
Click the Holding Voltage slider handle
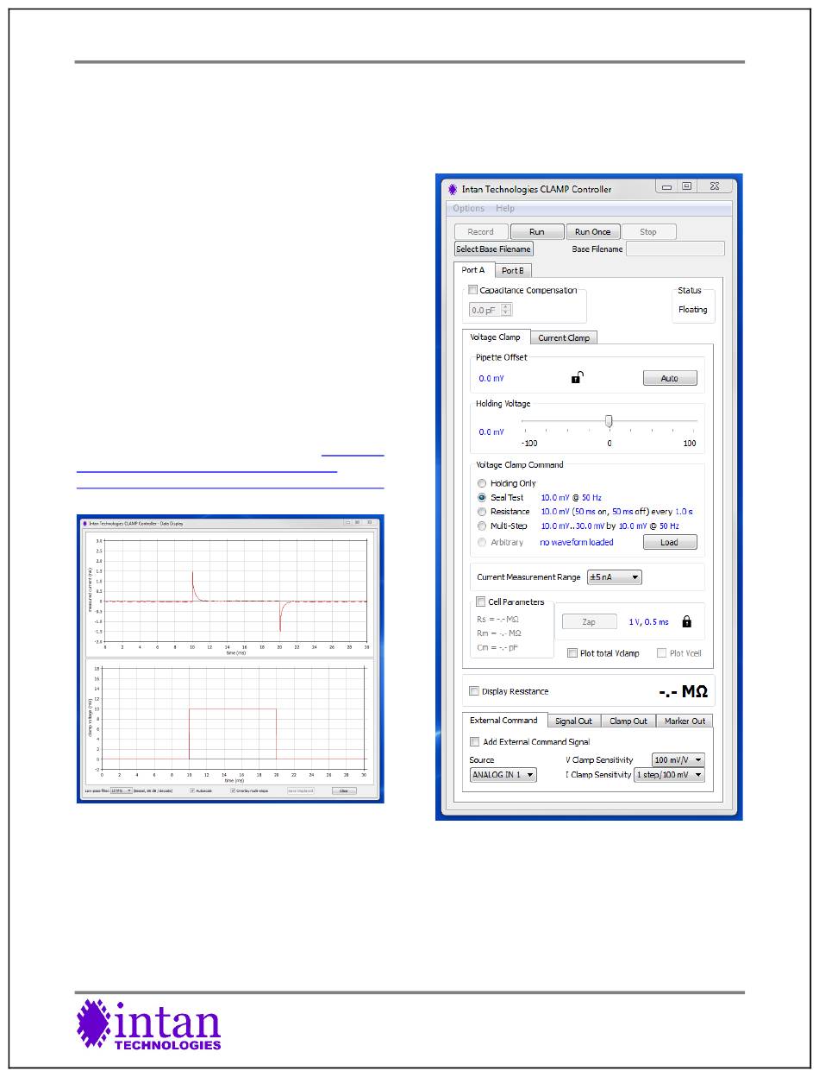(x=609, y=421)
